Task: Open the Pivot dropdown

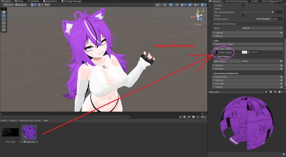Action: click(8, 5)
